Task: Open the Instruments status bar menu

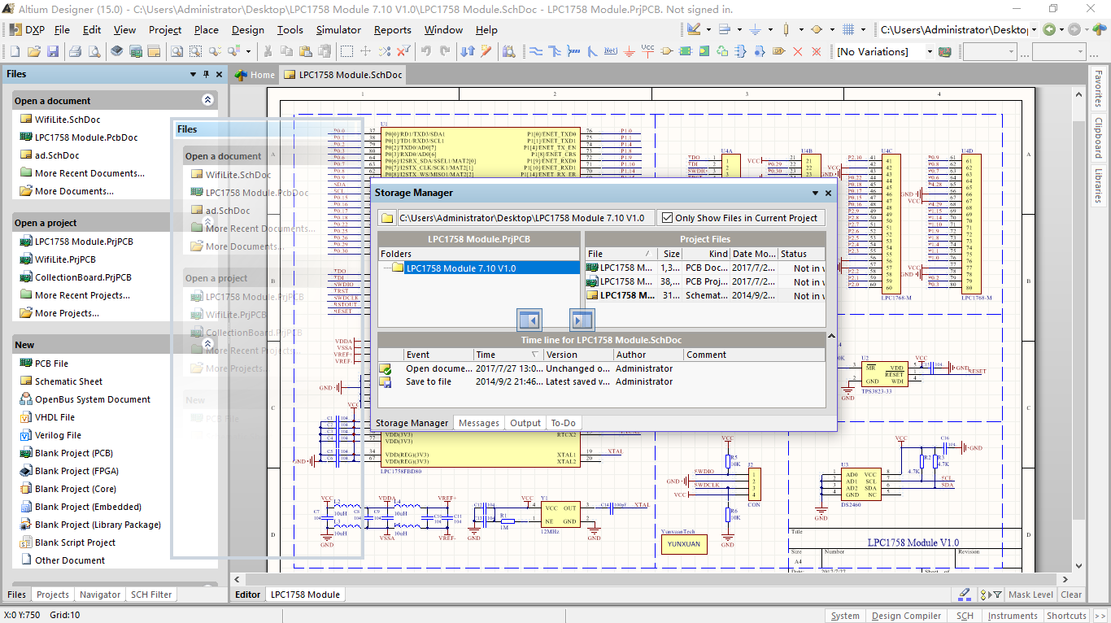Action: [1013, 616]
